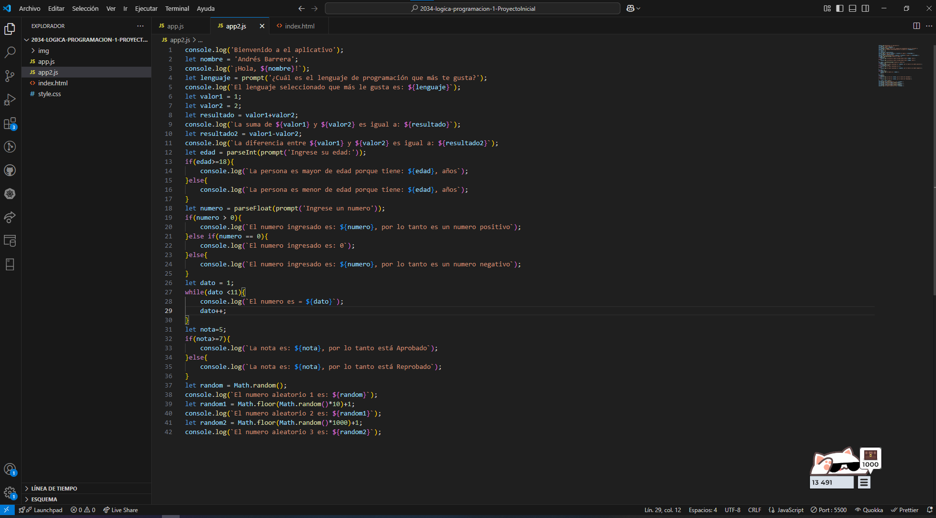Open Extensions view with badge 3
This screenshot has width=936, height=518.
click(x=10, y=123)
